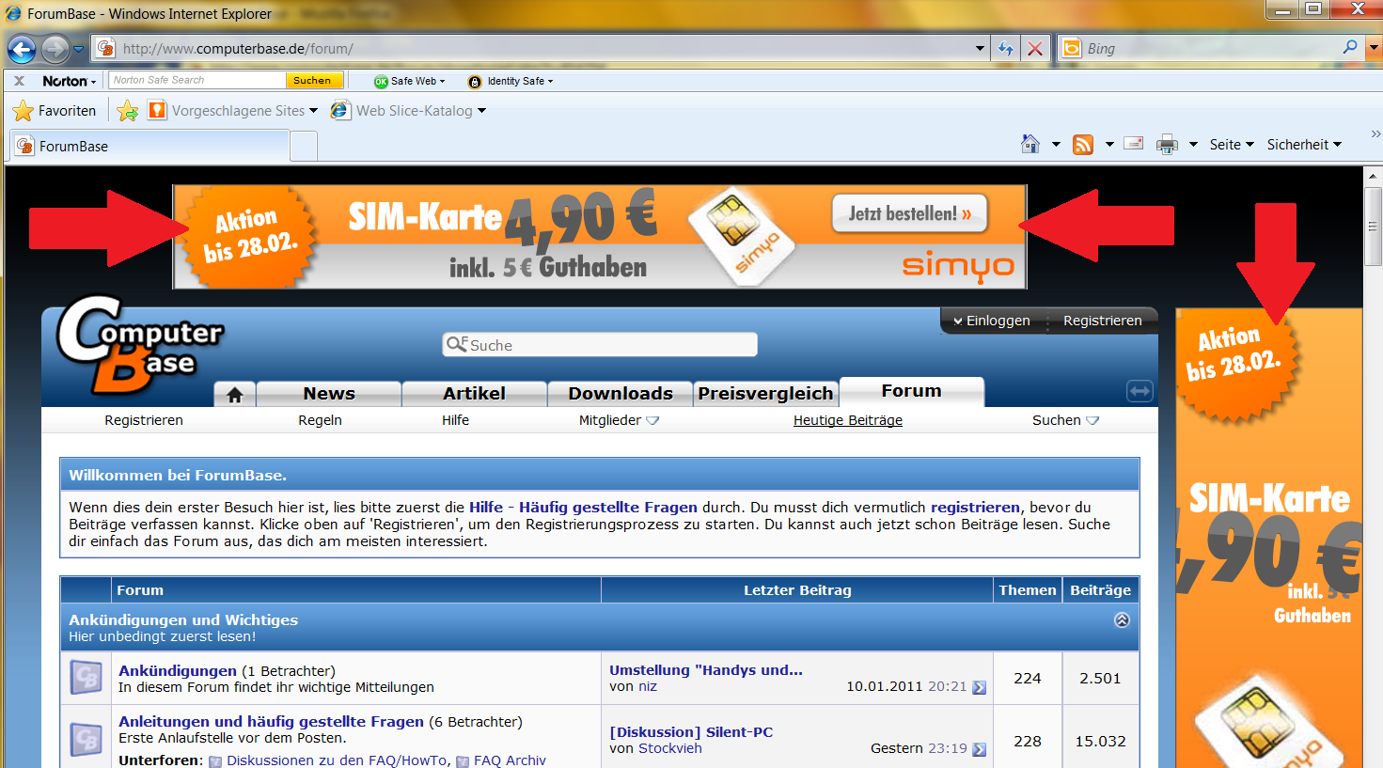The image size is (1383, 768).
Task: Open the Einloggen login dropdown
Action: [x=991, y=321]
